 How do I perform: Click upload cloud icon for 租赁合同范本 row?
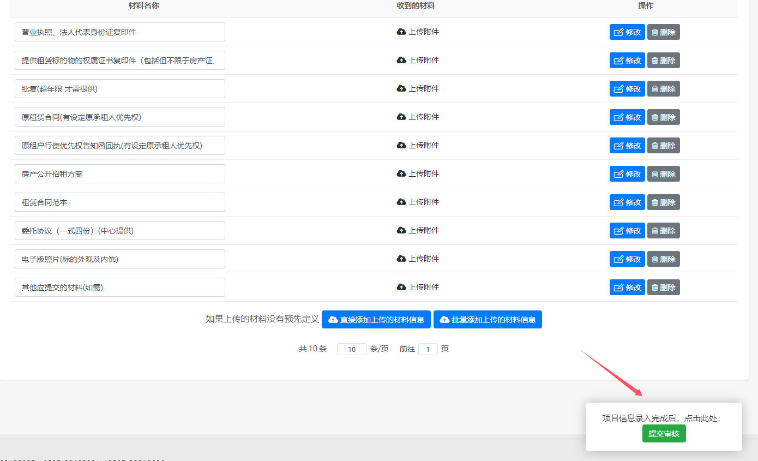[x=401, y=202]
